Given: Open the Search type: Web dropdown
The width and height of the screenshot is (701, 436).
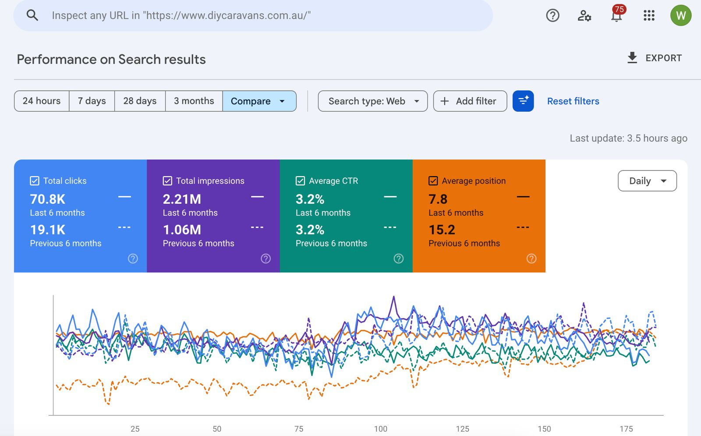Looking at the screenshot, I should point(372,101).
